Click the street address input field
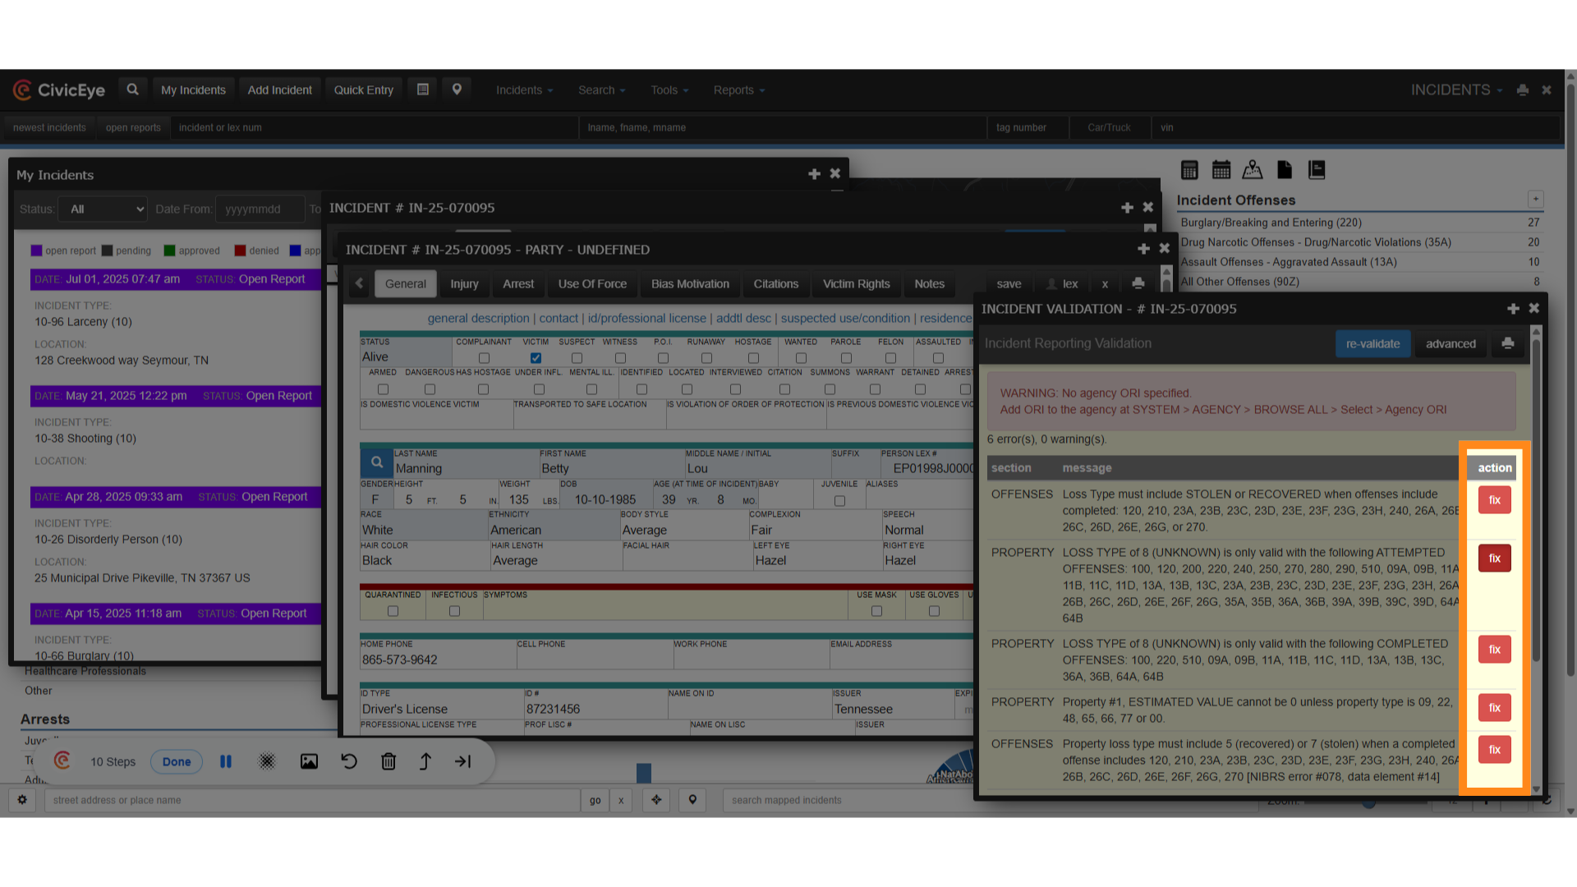Image resolution: width=1577 pixels, height=887 pixels. 312,800
